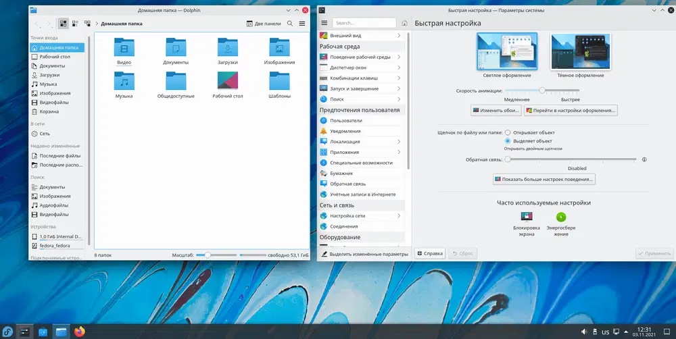The width and height of the screenshot is (676, 339).
Task: Expand Поиск settings category
Action: [361, 99]
